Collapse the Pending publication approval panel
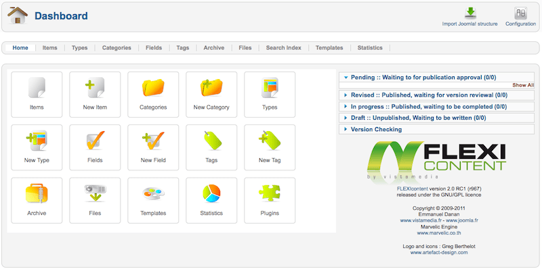The image size is (542, 269). click(x=436, y=78)
